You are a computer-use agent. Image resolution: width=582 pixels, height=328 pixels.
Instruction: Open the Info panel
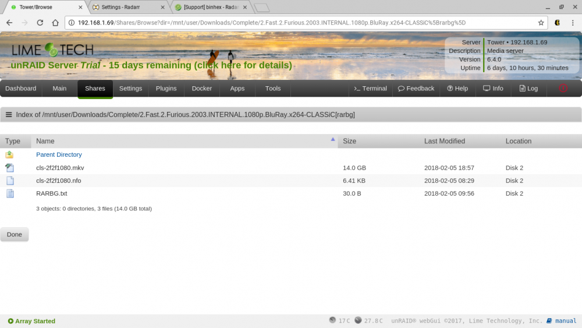[x=494, y=89]
